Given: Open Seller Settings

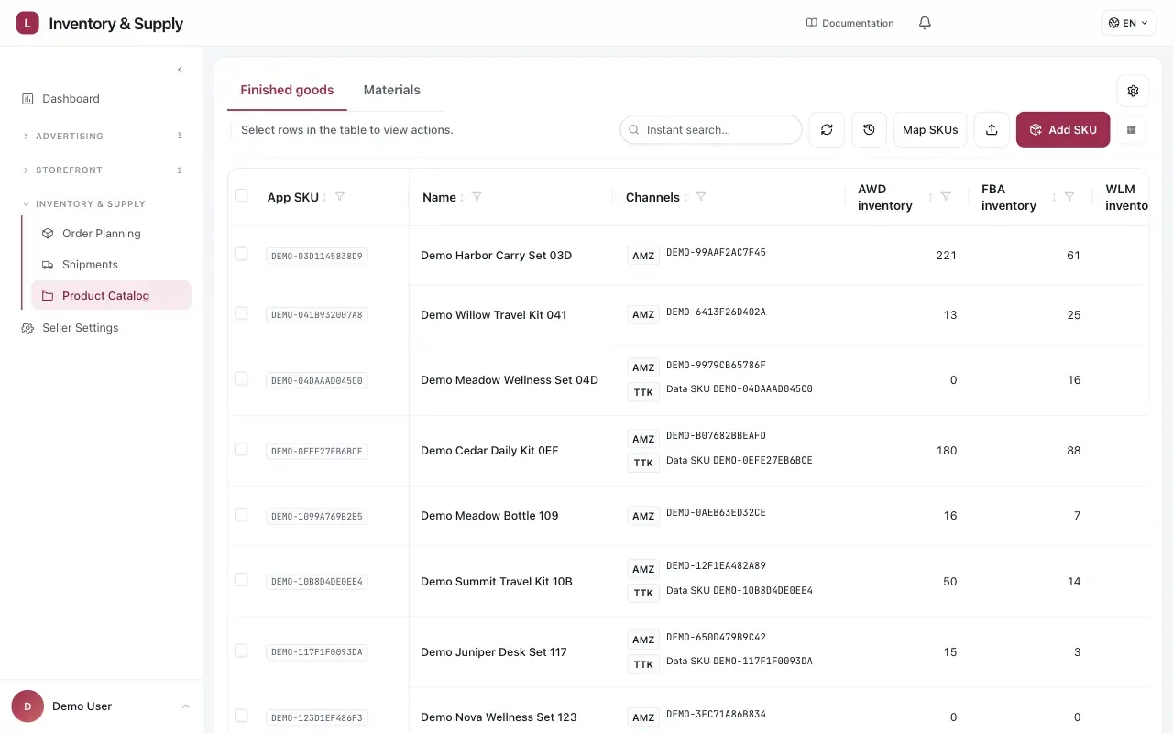Looking at the screenshot, I should point(80,328).
